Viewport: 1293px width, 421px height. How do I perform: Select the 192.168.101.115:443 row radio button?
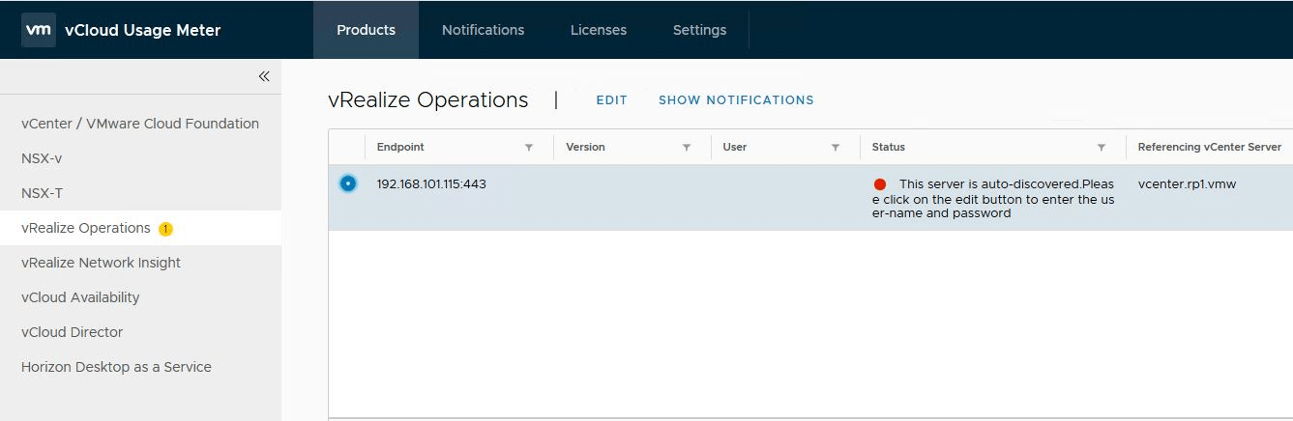[x=348, y=183]
